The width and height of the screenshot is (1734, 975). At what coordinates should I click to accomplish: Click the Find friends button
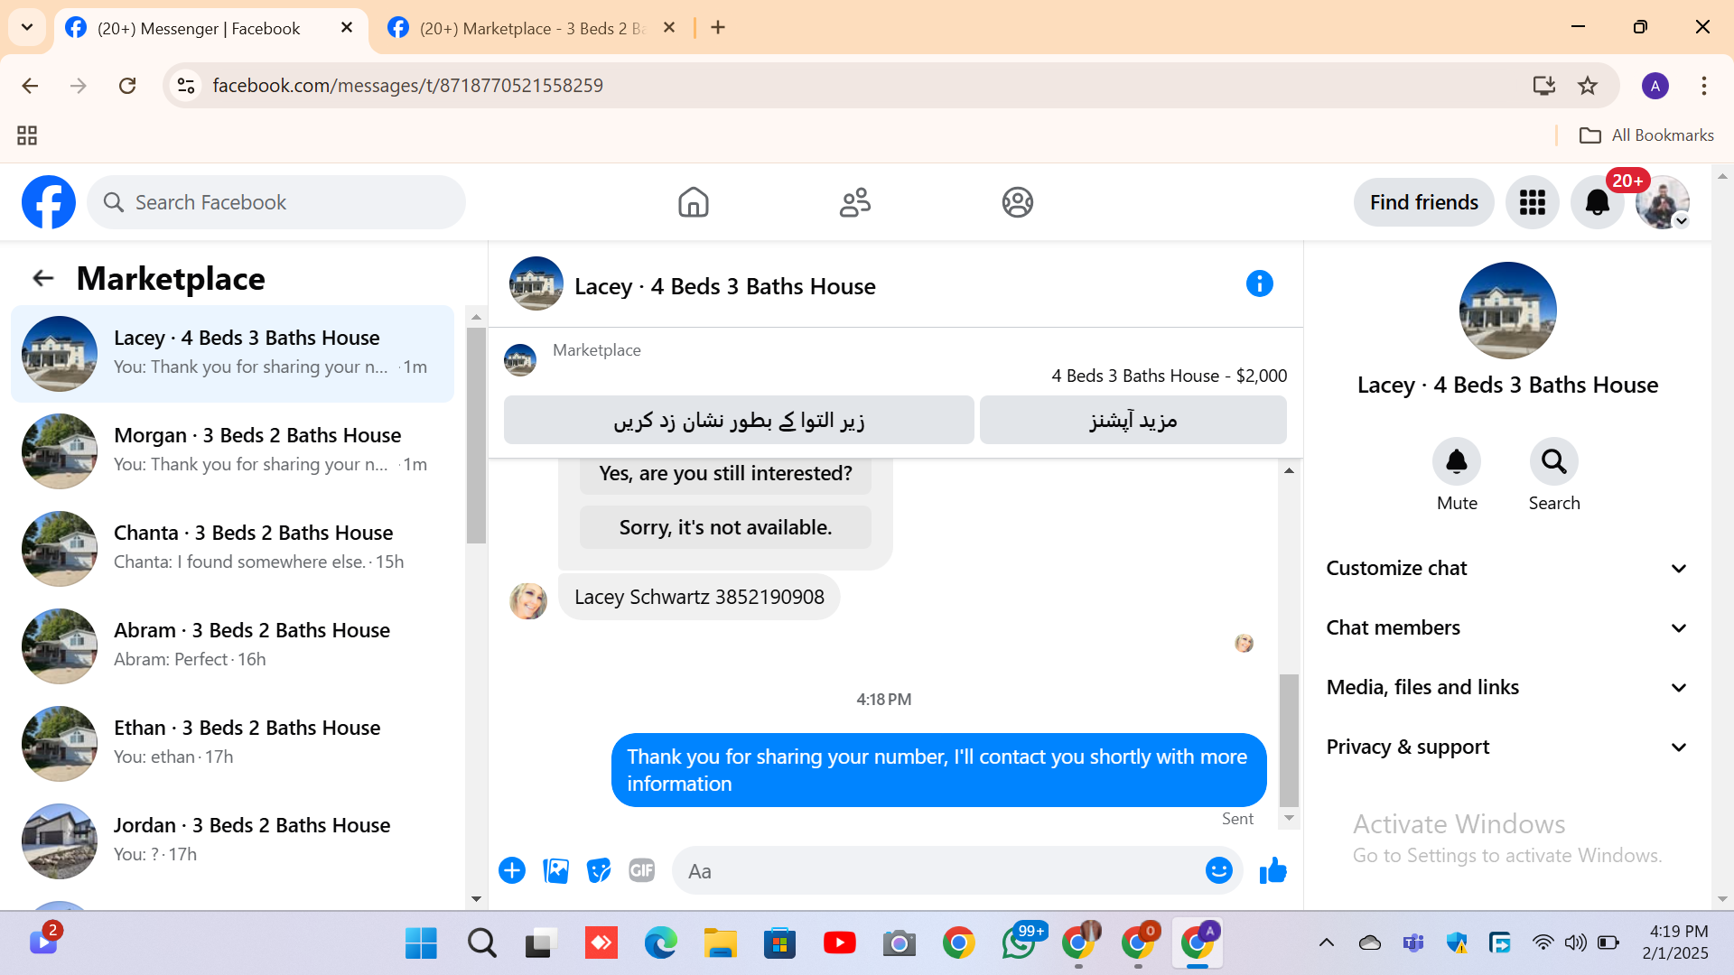1423,203
